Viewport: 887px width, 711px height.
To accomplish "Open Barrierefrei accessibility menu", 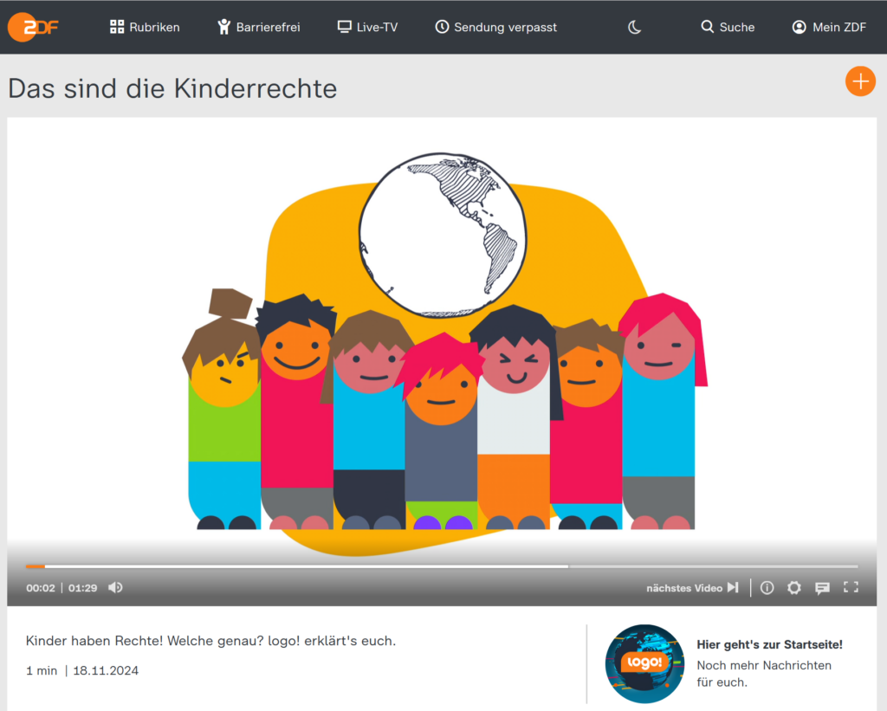I will coord(258,27).
